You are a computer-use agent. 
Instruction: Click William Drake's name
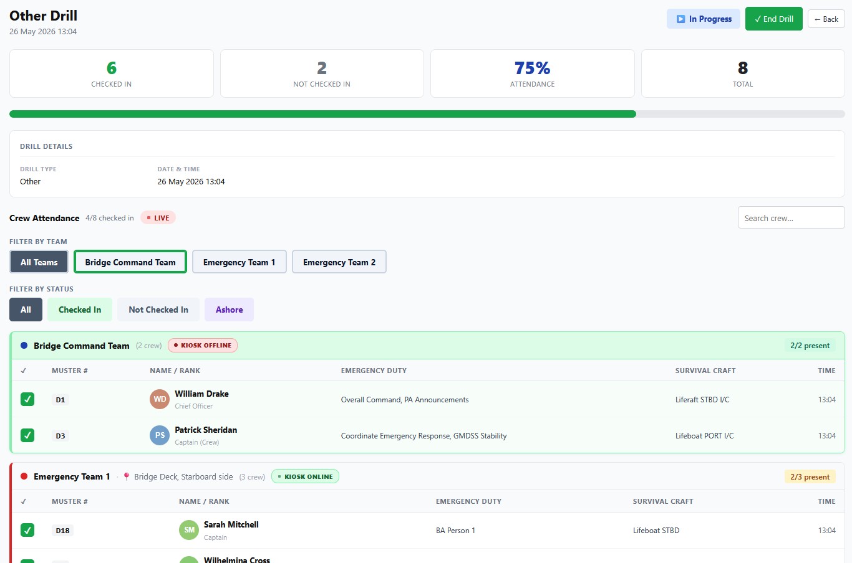click(201, 394)
